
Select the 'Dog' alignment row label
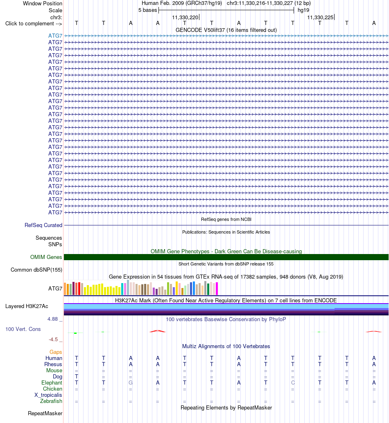pyautogui.click(x=57, y=377)
